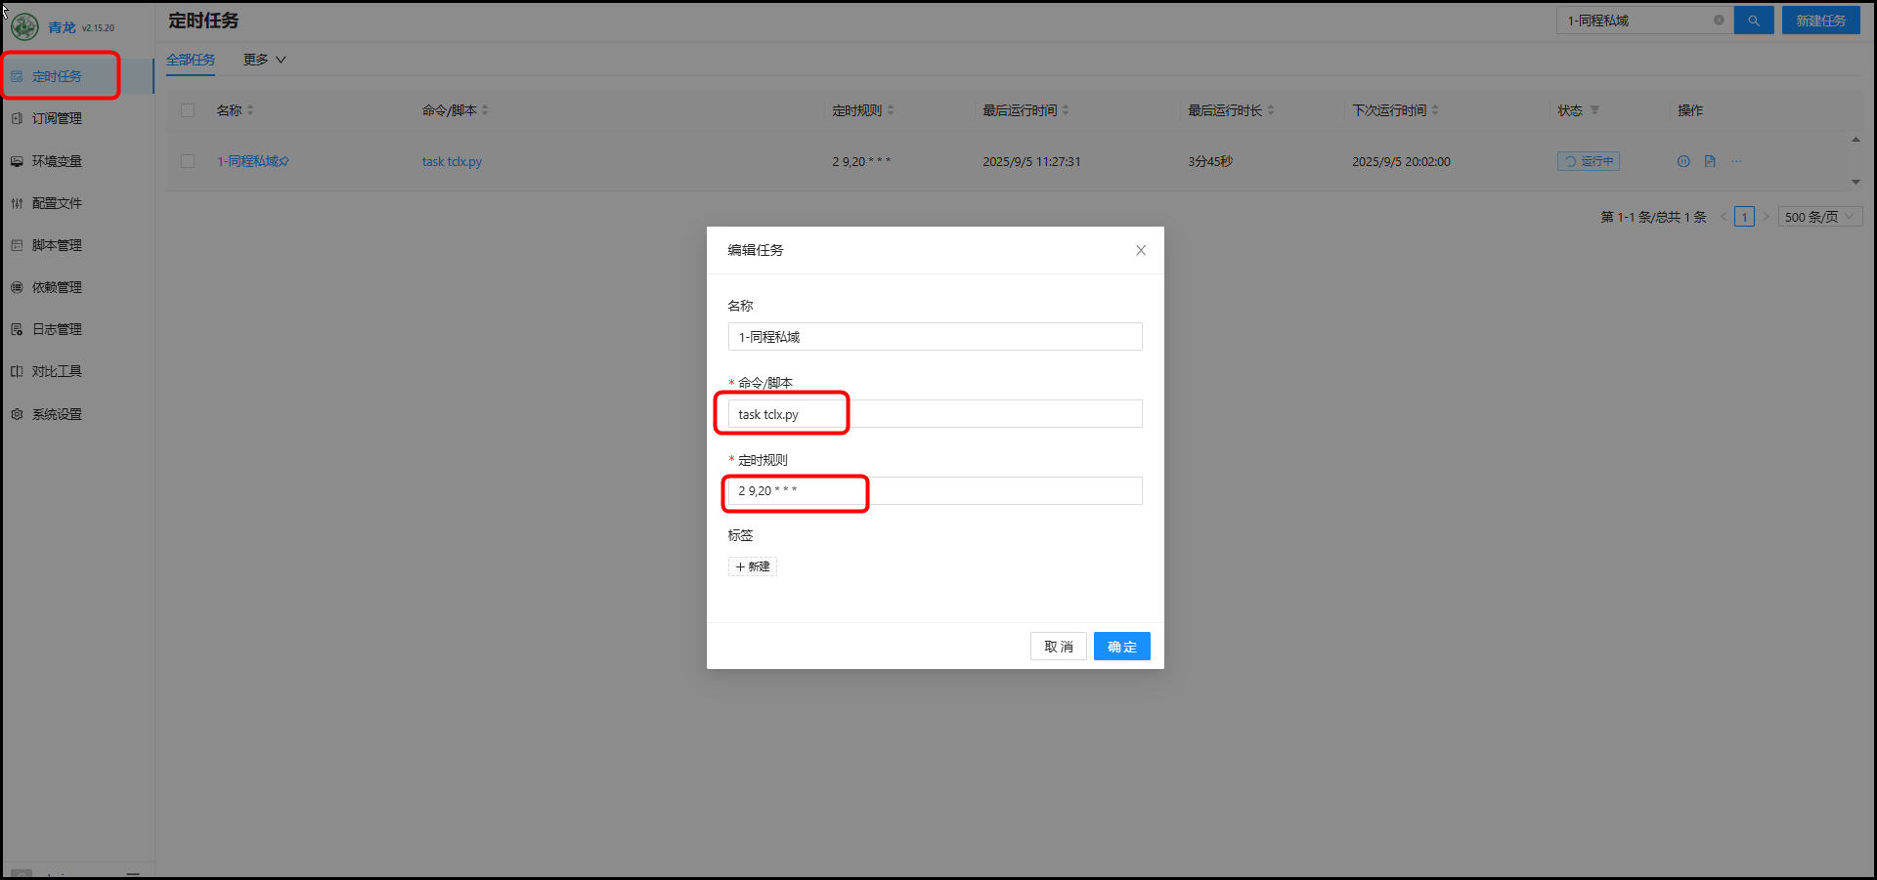Viewport: 1877px width, 880px height.
Task: Open the 状态 column filter icon
Action: [1594, 110]
